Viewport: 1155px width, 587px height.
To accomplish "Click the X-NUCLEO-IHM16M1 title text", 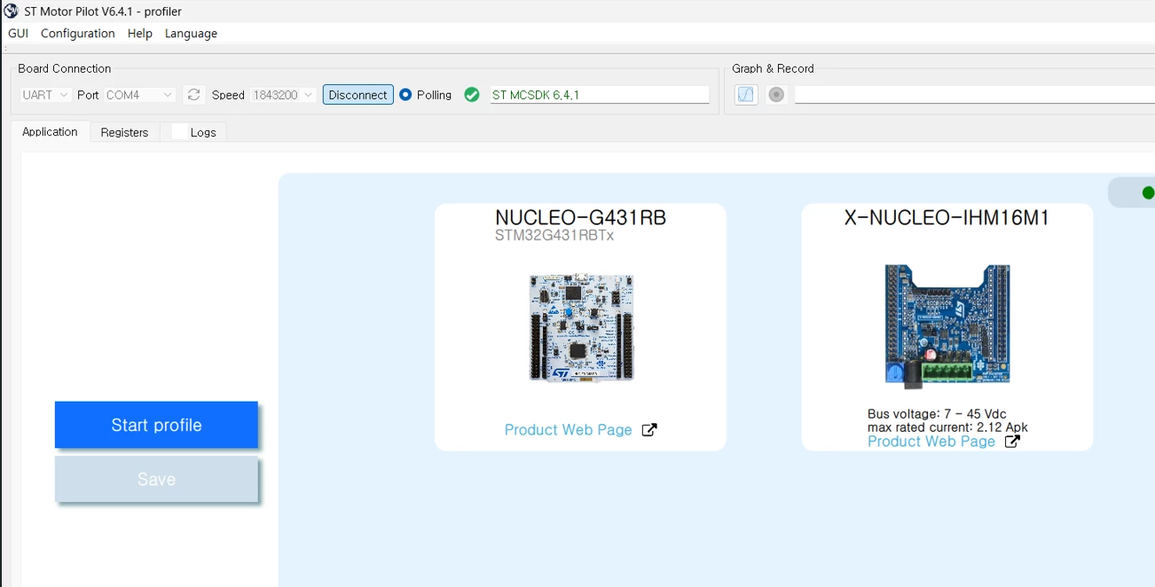I will (947, 218).
